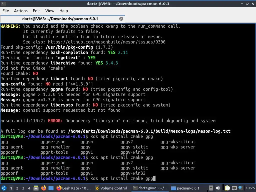Minimize the terminal window

tap(242, 3)
